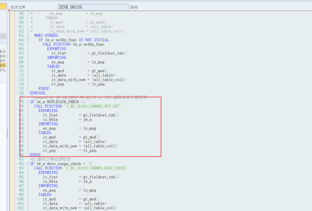Click WHEN OTHERS on line 63
Image resolution: width=312 pixels, height=211 pixels.
click(x=46, y=36)
